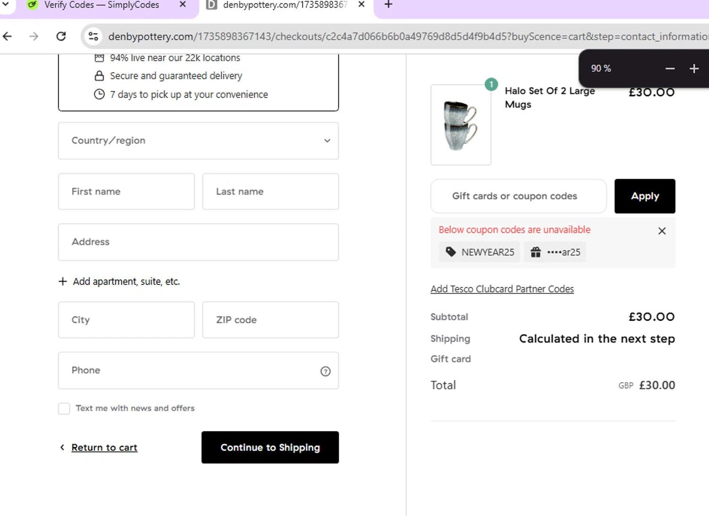709x516 pixels.
Task: Click 'Calculated in the next step' text
Action: coord(597,339)
